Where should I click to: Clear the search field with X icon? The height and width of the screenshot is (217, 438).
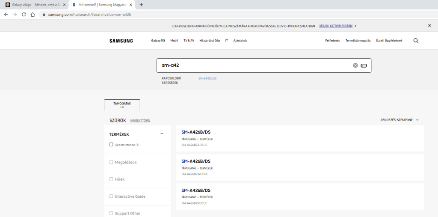click(355, 65)
